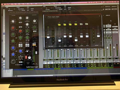Screen dimensions: 120x90
Task: Open the Edit menu
Action: 17,4
